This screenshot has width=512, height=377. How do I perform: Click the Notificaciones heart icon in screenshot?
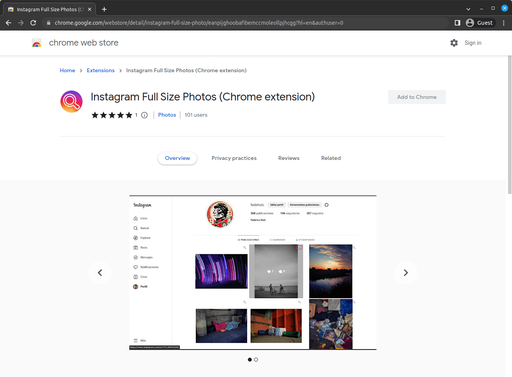tap(136, 267)
